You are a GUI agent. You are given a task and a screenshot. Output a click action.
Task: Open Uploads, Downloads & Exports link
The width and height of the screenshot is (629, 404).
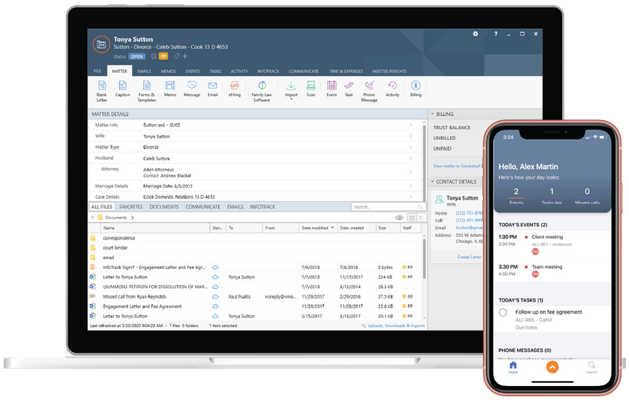(396, 325)
